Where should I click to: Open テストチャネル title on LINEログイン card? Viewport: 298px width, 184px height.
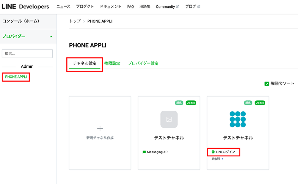click(x=238, y=138)
